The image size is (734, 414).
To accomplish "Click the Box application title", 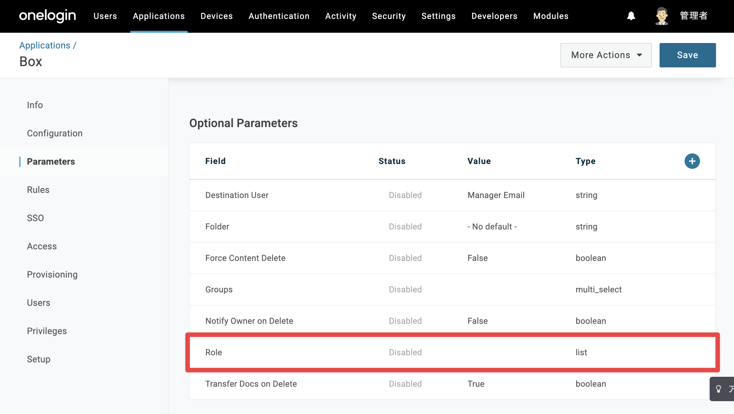I will click(30, 62).
